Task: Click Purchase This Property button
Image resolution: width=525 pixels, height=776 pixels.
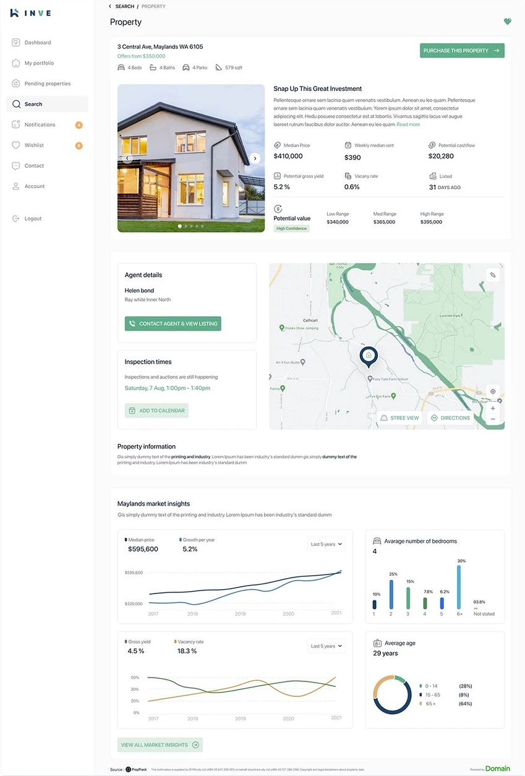Action: click(462, 51)
